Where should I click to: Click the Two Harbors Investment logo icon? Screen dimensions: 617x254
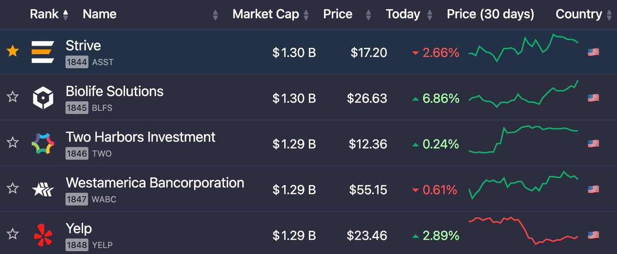[x=43, y=143]
